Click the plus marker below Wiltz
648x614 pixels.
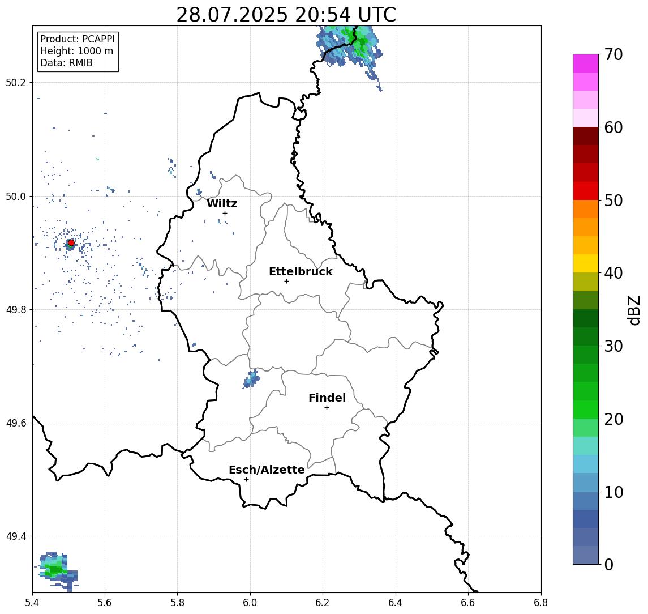point(225,213)
